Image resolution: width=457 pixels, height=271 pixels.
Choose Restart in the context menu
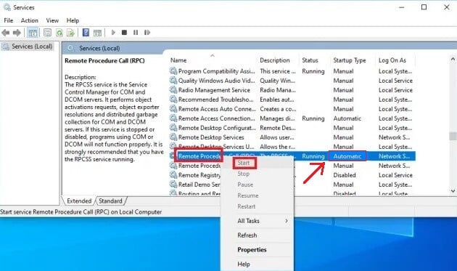pos(247,206)
